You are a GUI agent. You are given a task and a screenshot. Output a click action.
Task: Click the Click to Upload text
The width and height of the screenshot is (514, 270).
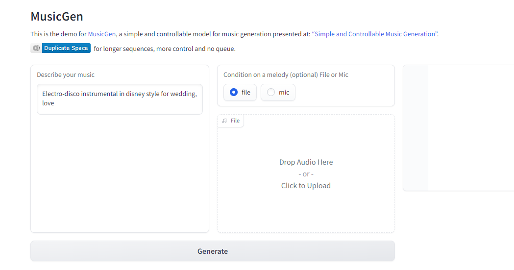pos(306,186)
